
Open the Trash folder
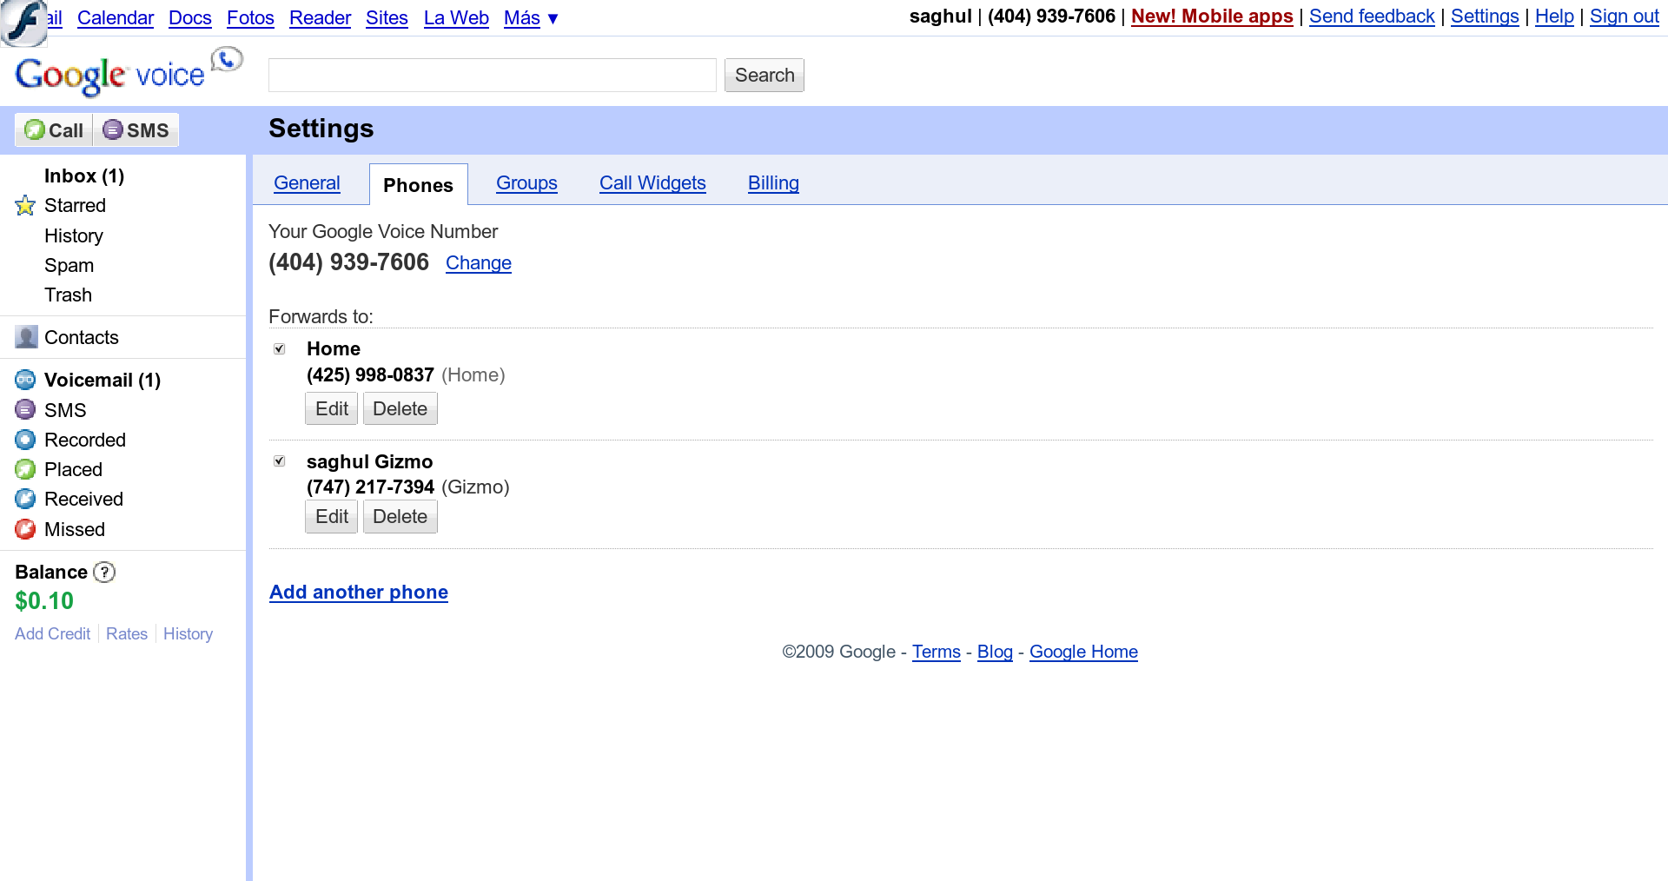point(68,295)
